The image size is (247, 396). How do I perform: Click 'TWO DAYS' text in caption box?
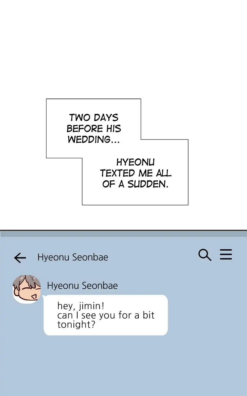pos(94,118)
